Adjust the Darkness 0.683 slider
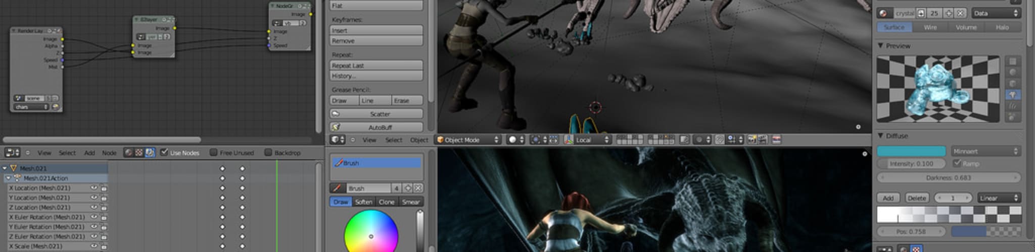1035x252 pixels. pyautogui.click(x=949, y=177)
